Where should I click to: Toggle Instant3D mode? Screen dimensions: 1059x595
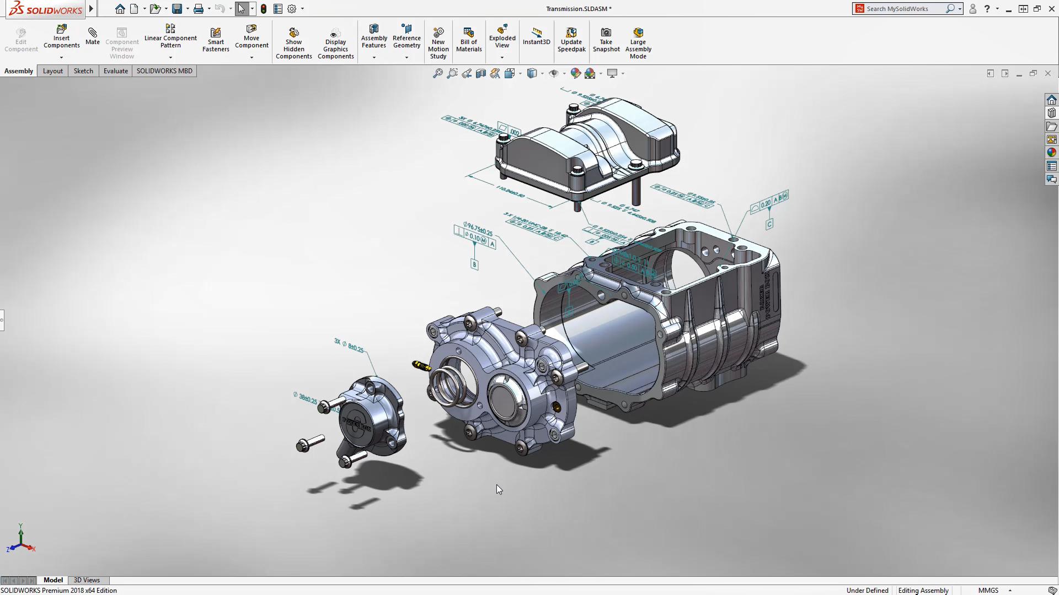(536, 34)
